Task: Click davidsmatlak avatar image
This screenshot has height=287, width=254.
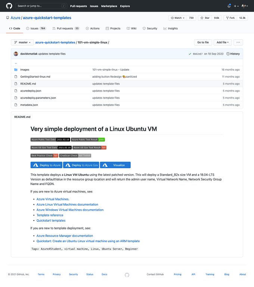Action: 16,54
